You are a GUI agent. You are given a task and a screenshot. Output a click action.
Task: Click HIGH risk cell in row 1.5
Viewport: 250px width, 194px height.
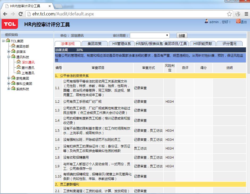170,131
